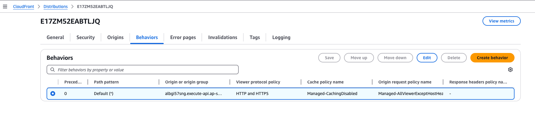
Task: Click the Cache policy name column header
Action: 325,82
